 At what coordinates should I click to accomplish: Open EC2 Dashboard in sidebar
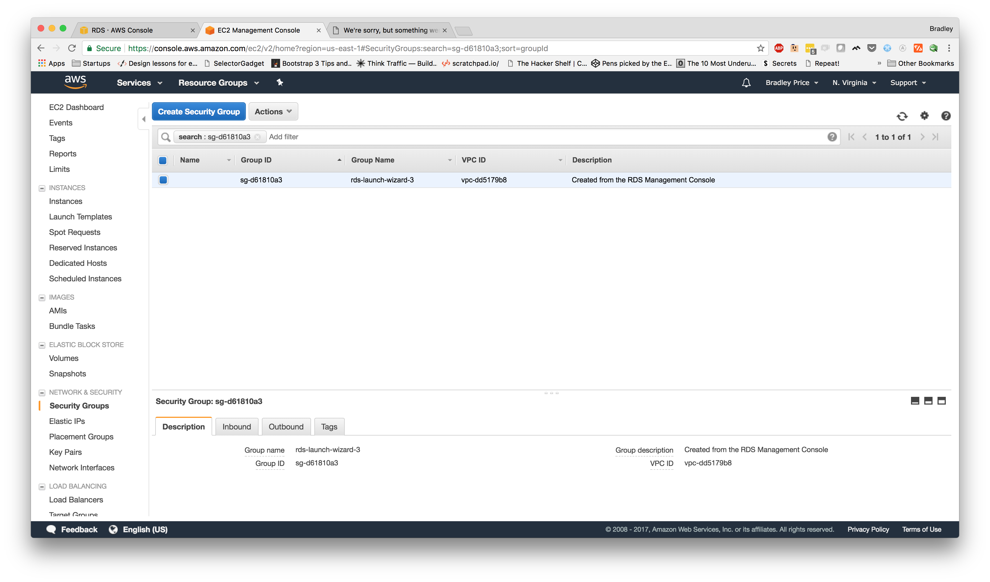tap(76, 107)
